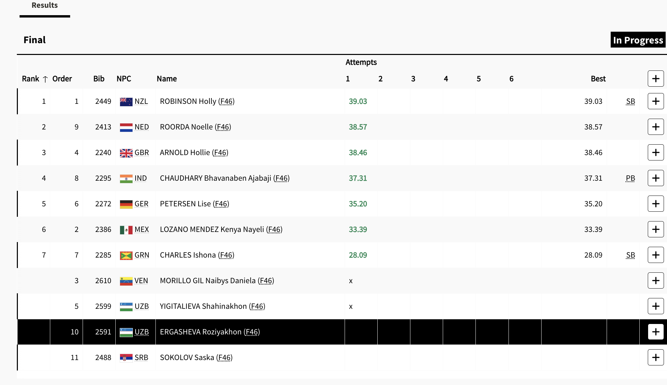Expand ERGASHEVA Roziyakhon's highlighted row
This screenshot has height=385, width=667.
(656, 332)
